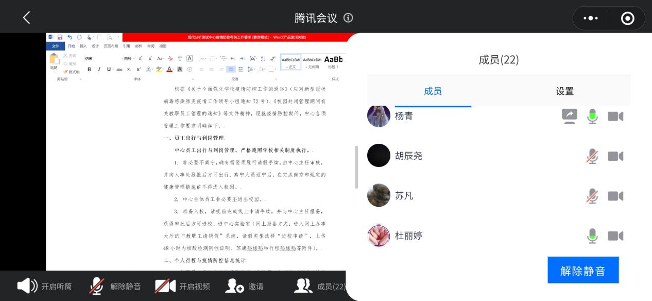Click red font color button

pyautogui.click(x=169, y=69)
